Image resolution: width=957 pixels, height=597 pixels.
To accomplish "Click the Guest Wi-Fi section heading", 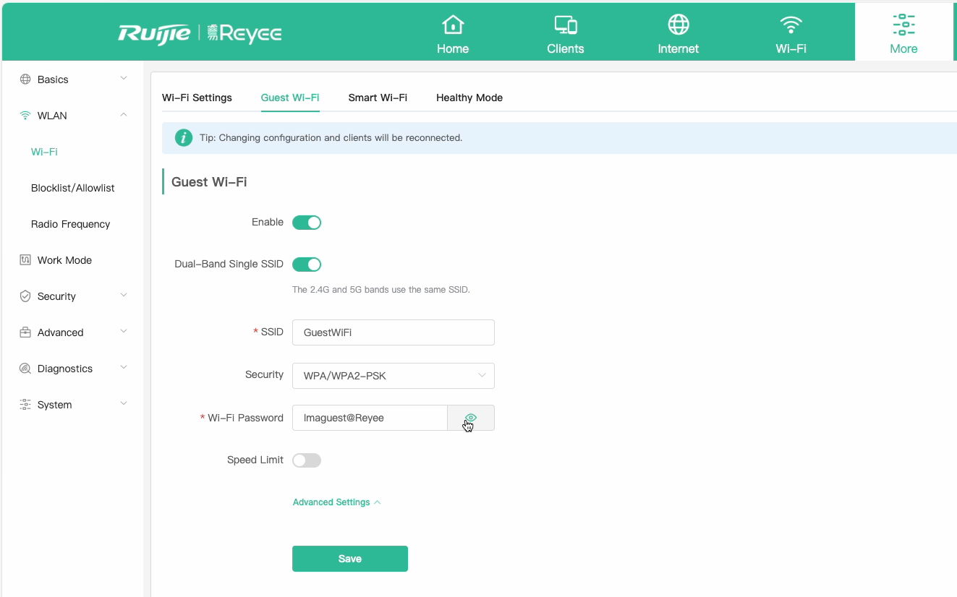I will click(x=209, y=182).
